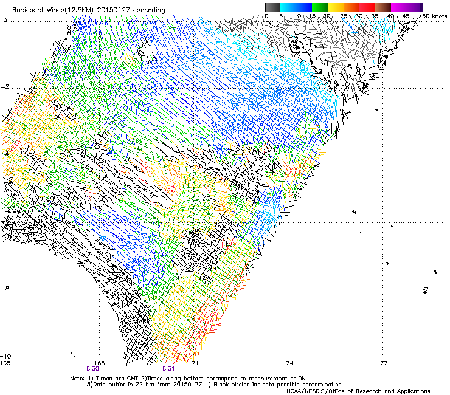Click the longitude label '171'
Screen dimensions: 450x395
click(x=194, y=363)
